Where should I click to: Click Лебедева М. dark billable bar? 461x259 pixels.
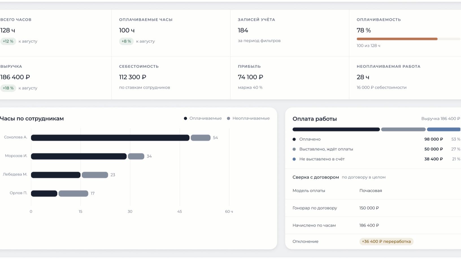pyautogui.click(x=56, y=175)
